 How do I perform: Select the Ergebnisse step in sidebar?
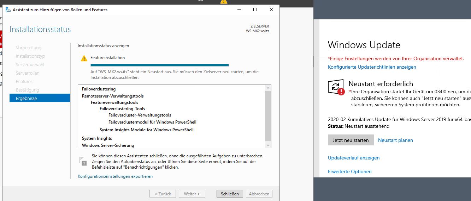(x=40, y=98)
